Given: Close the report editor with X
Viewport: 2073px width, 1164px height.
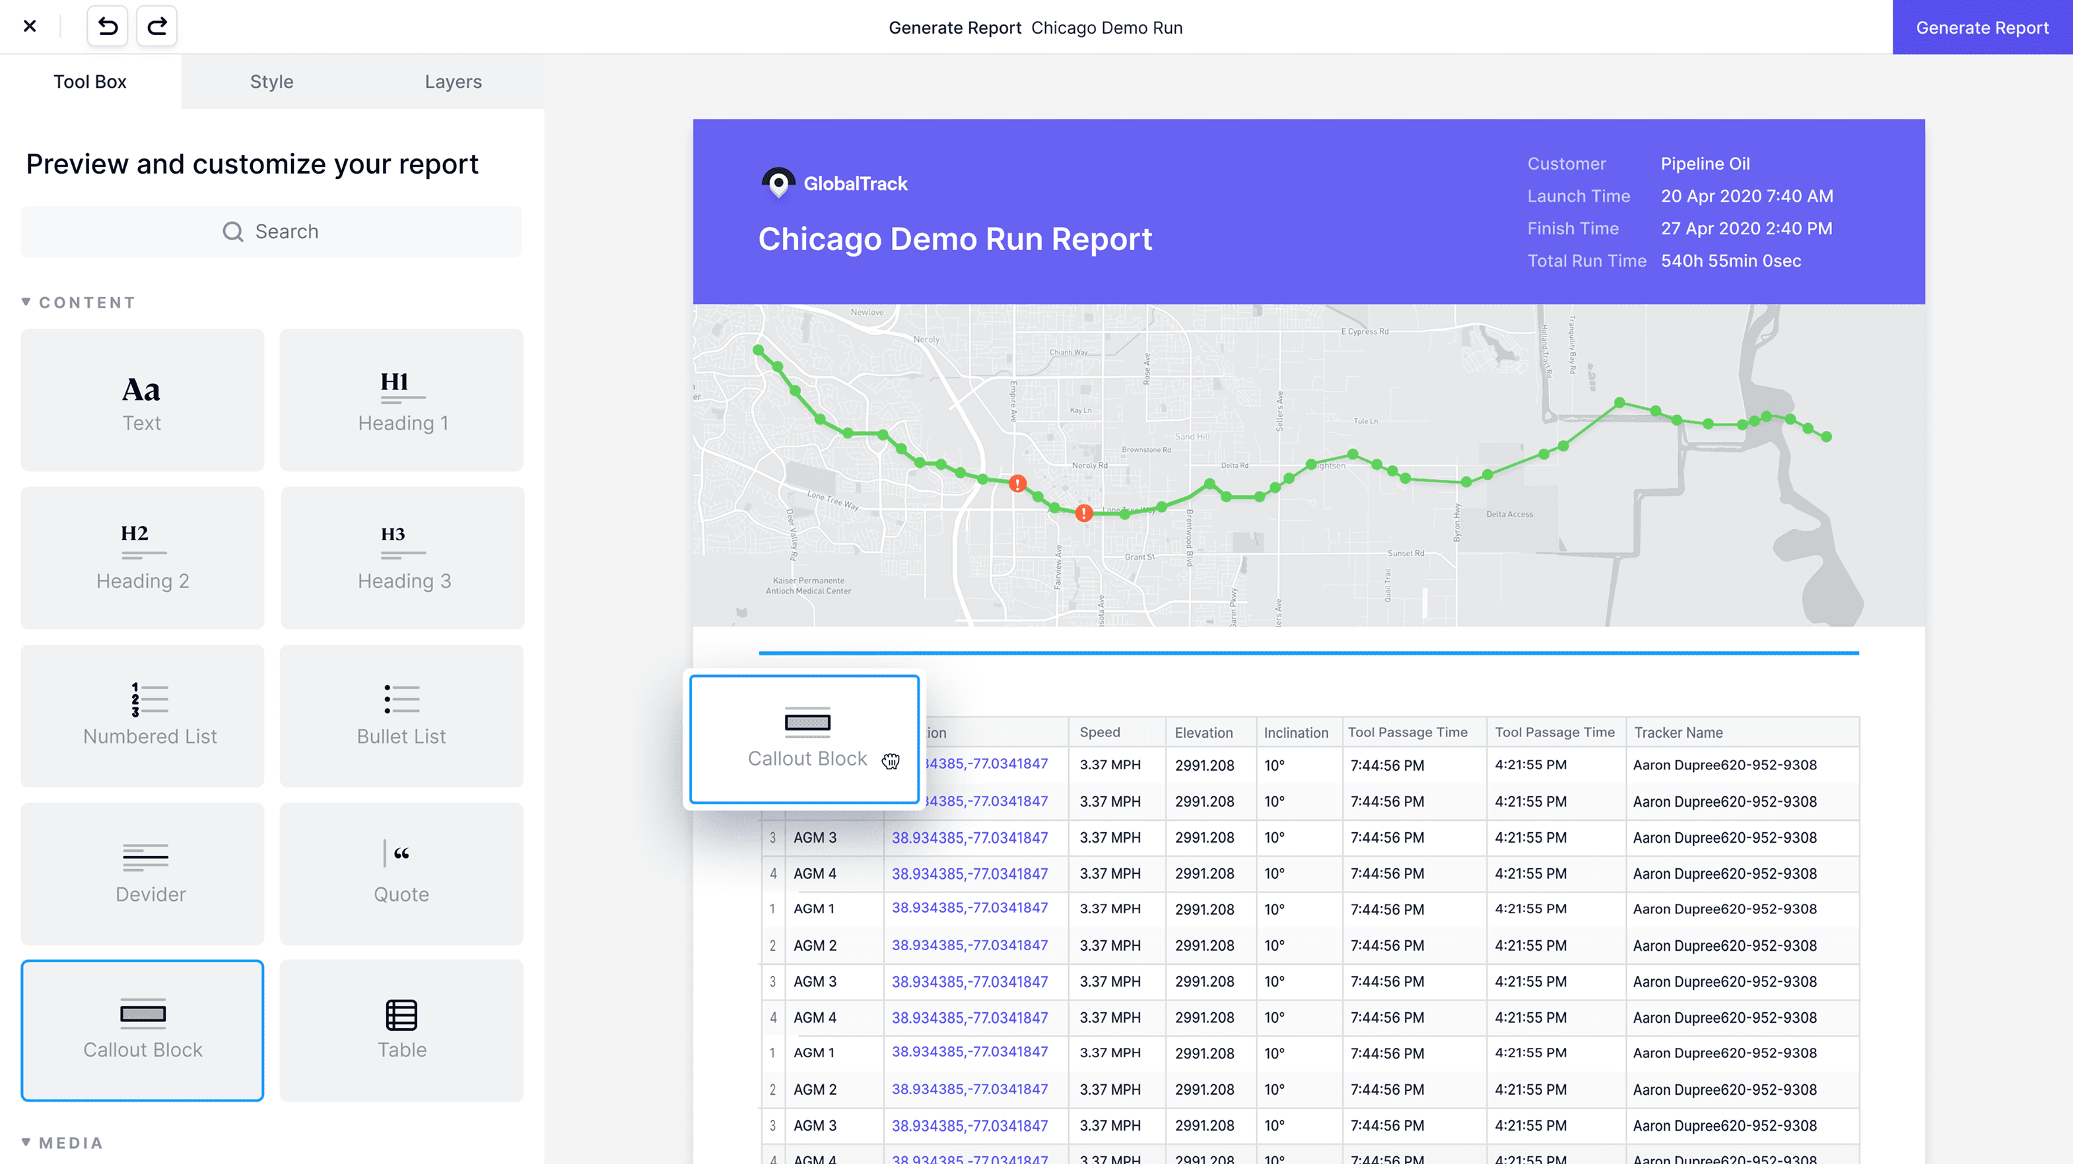Looking at the screenshot, I should [30, 26].
